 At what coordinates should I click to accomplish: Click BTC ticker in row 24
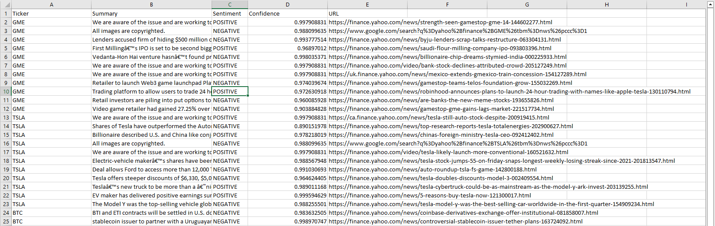(x=52, y=213)
